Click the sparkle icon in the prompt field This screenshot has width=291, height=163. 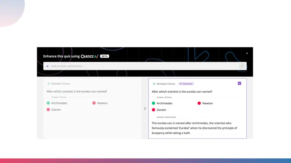point(47,66)
